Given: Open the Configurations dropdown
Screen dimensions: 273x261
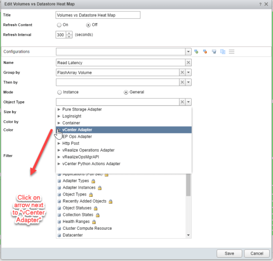Looking at the screenshot, I should [188, 52].
